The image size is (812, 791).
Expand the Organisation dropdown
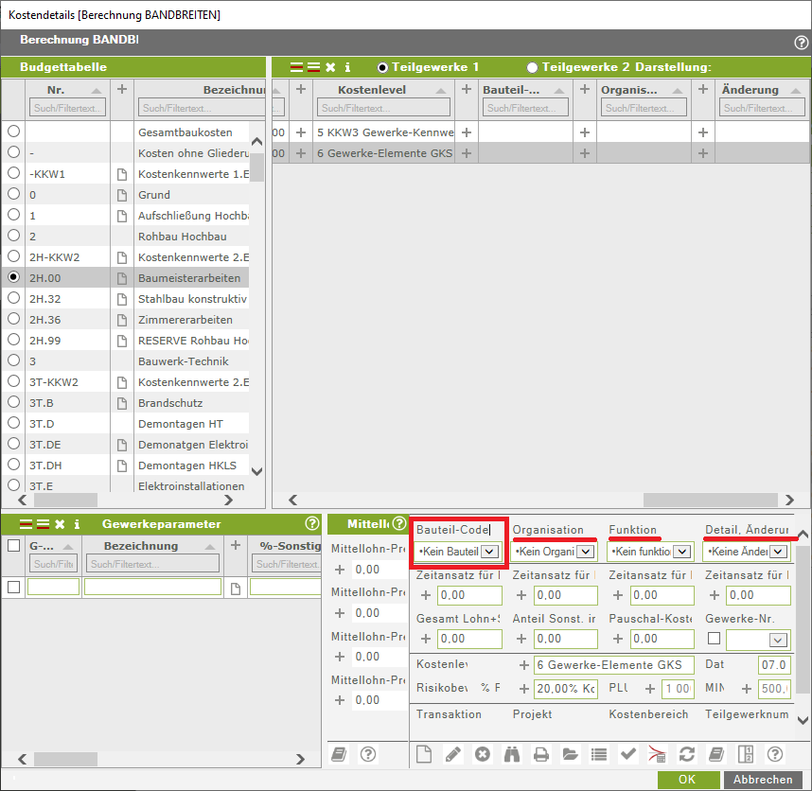[x=586, y=552]
